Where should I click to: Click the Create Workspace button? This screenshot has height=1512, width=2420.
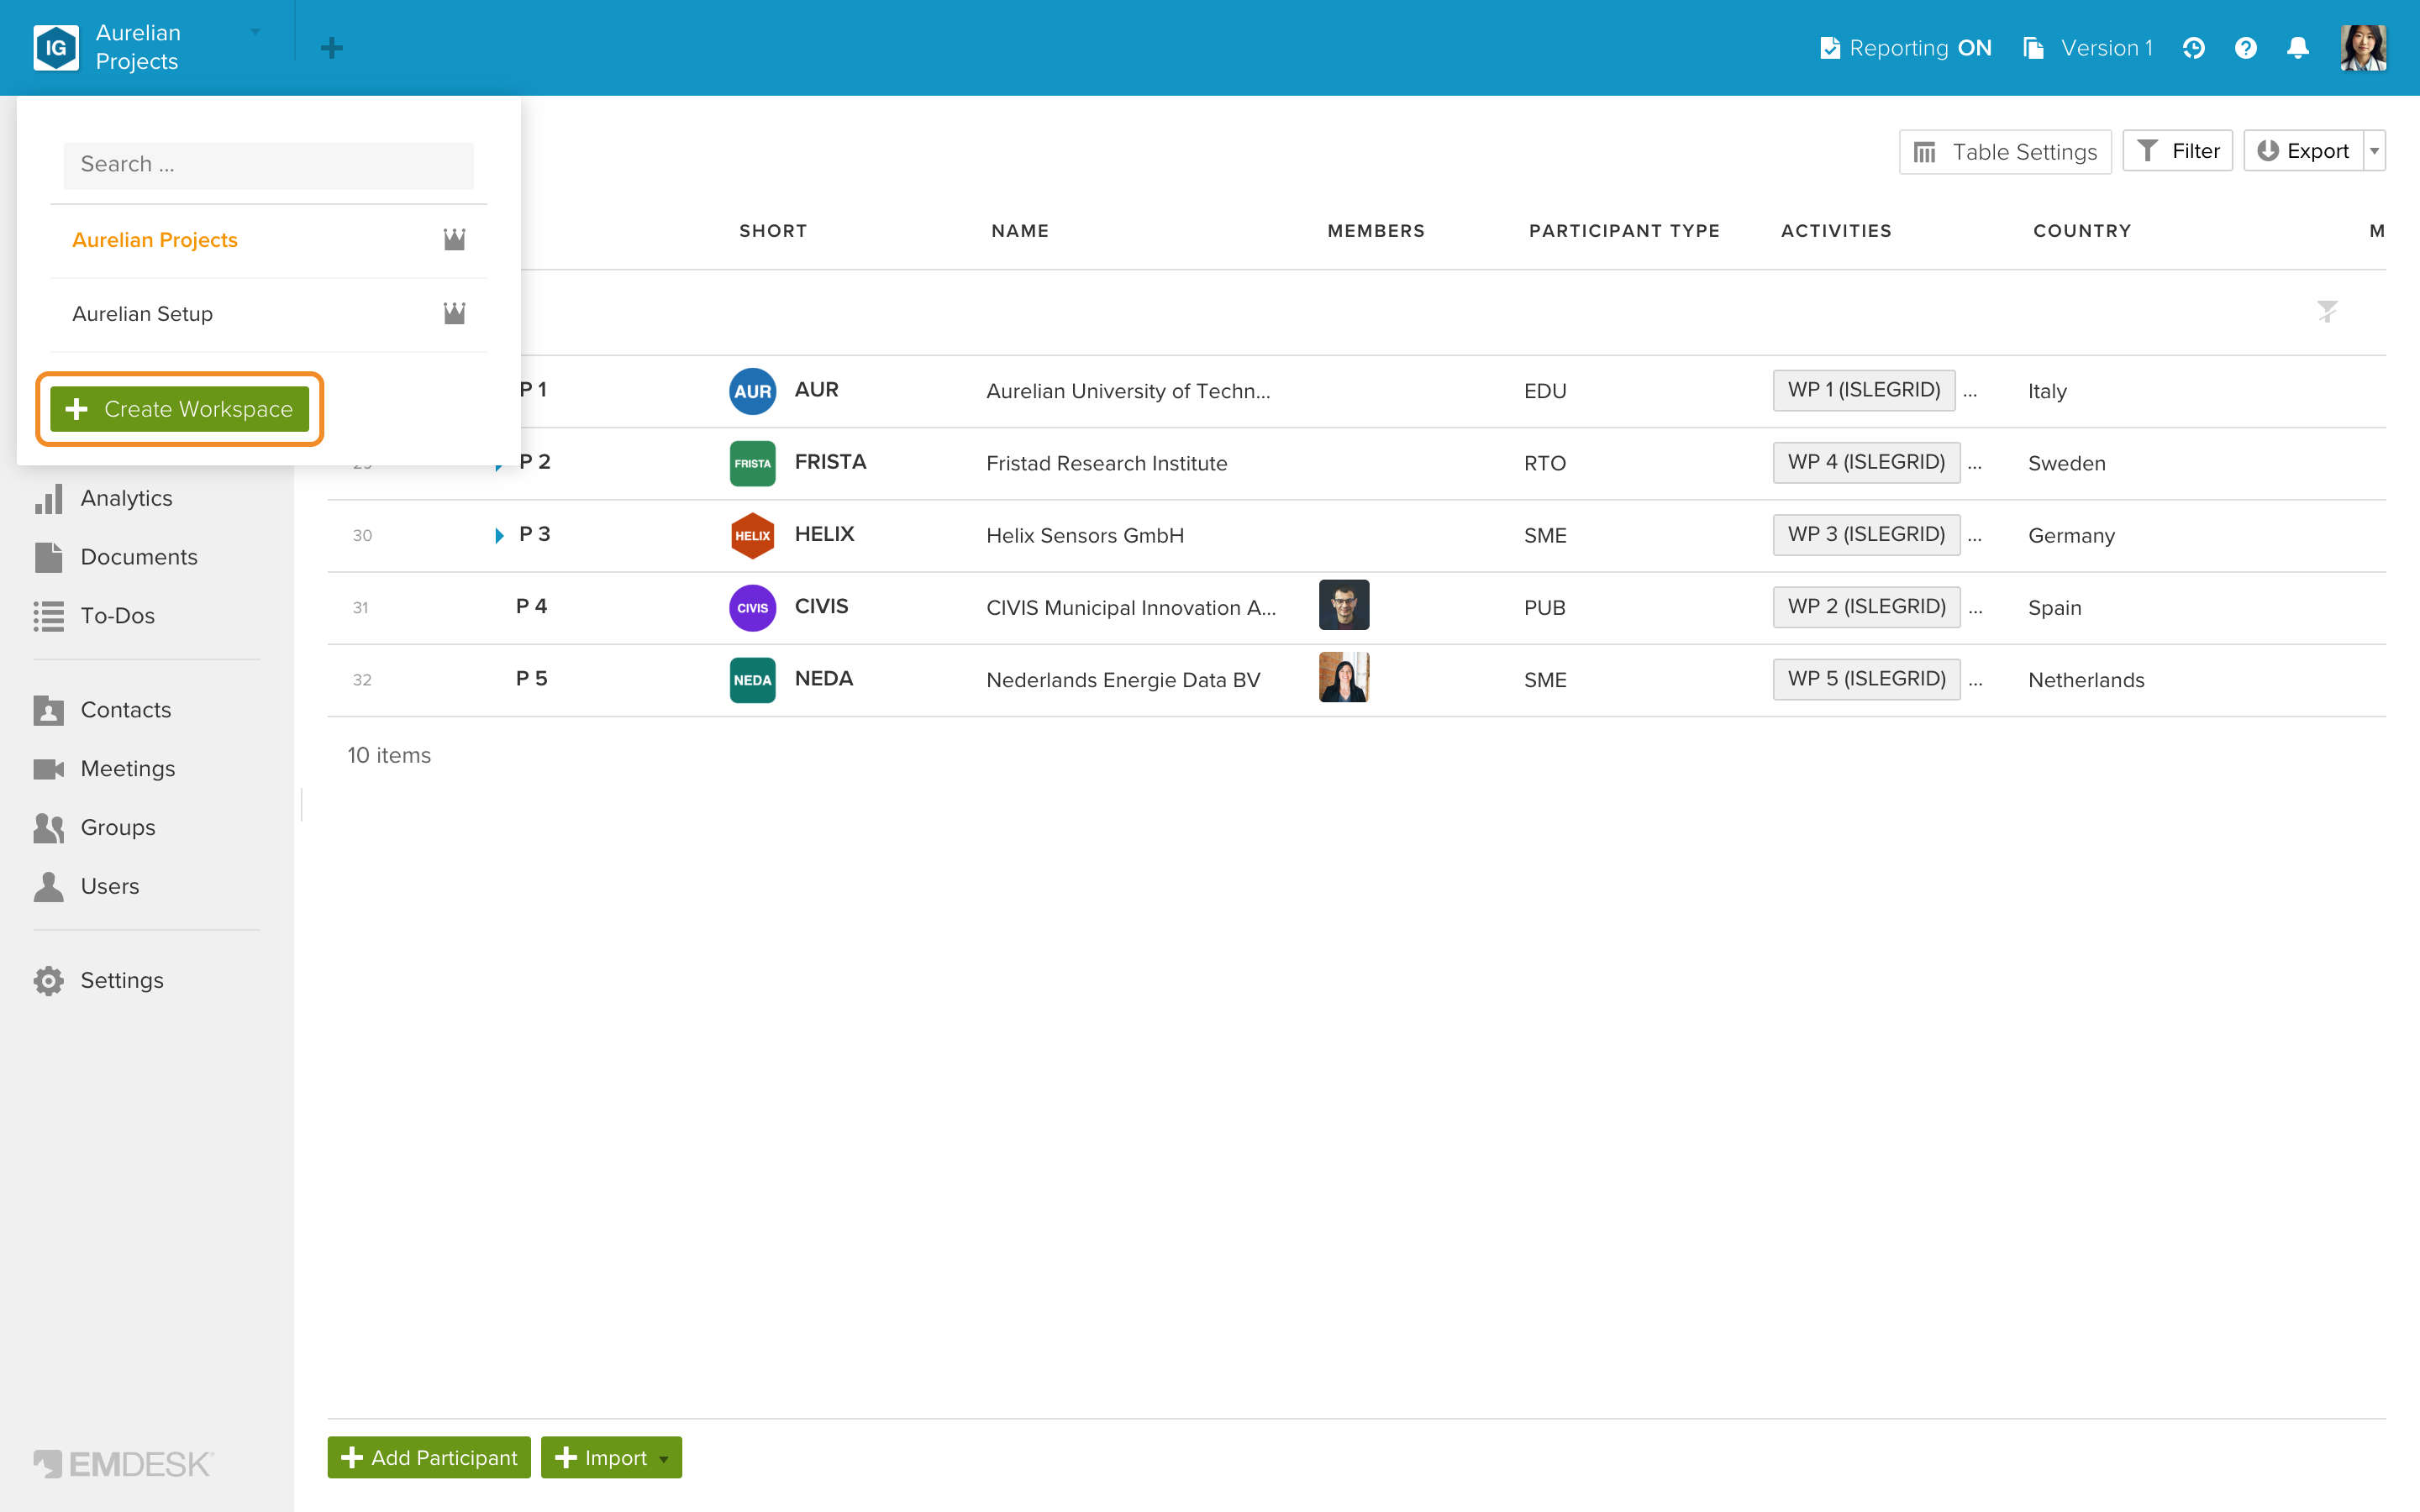point(179,409)
